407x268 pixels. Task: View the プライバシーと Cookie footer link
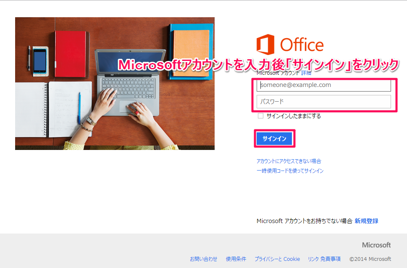[277, 259]
